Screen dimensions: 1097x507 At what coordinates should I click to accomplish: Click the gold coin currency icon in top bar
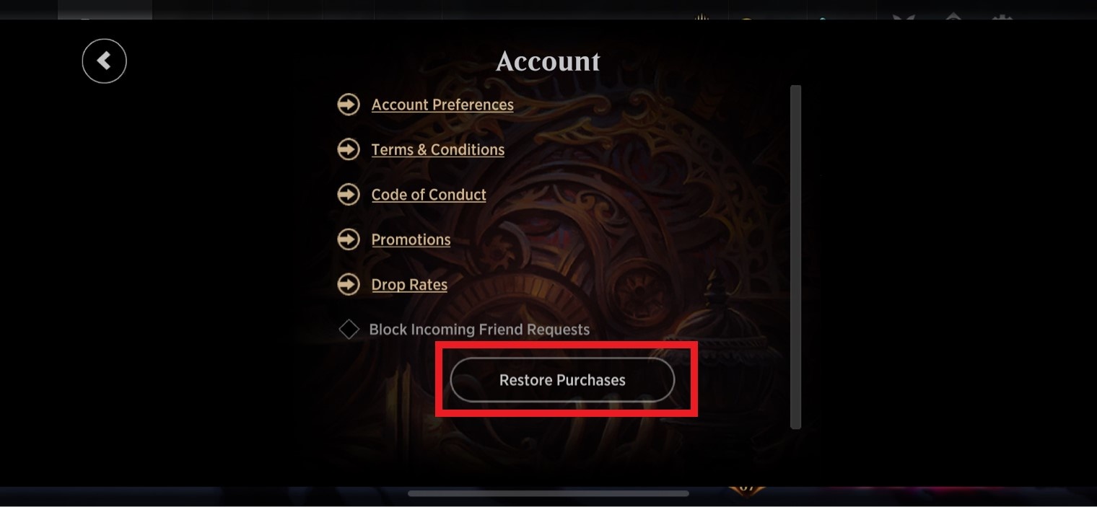pyautogui.click(x=746, y=18)
